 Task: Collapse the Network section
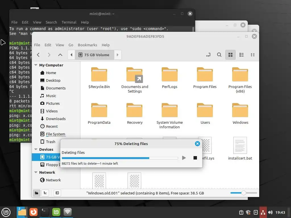click(36, 172)
